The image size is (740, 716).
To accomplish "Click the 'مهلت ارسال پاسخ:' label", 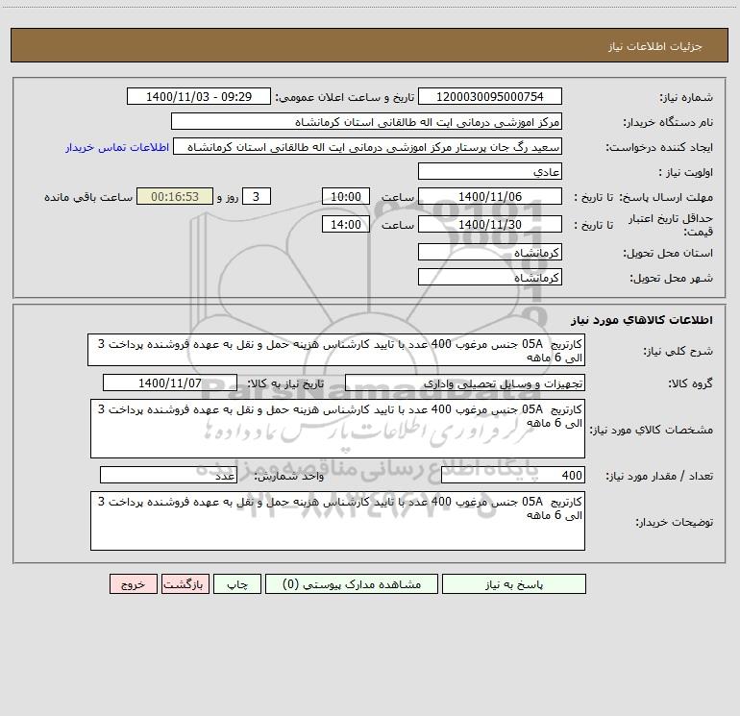I will [666, 197].
